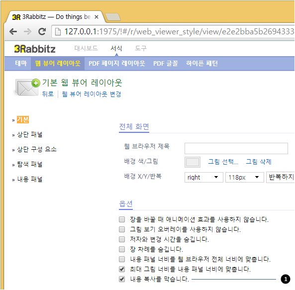This screenshot has height=290, width=295.
Task: Click the browser forward arrow
Action: tap(27, 32)
